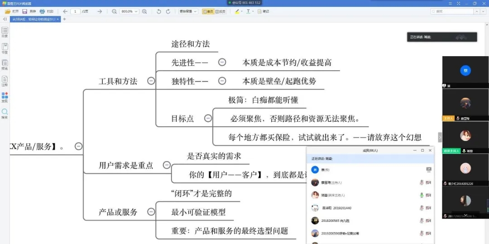This screenshot has height=244, width=489.
Task: Select member row 吕诗阳 2019201440
Action: (x=370, y=208)
